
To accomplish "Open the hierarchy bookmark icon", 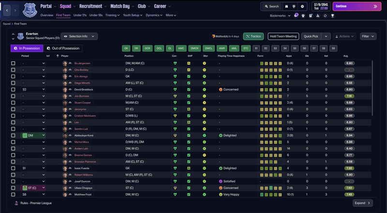I will (x=318, y=15).
